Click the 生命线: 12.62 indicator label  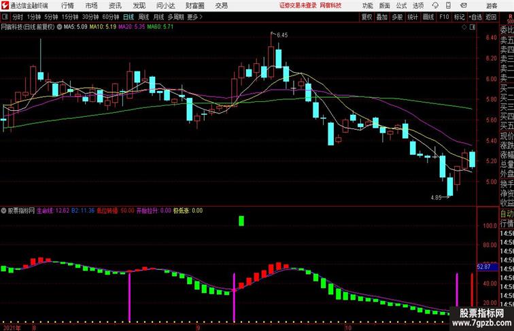[53, 211]
